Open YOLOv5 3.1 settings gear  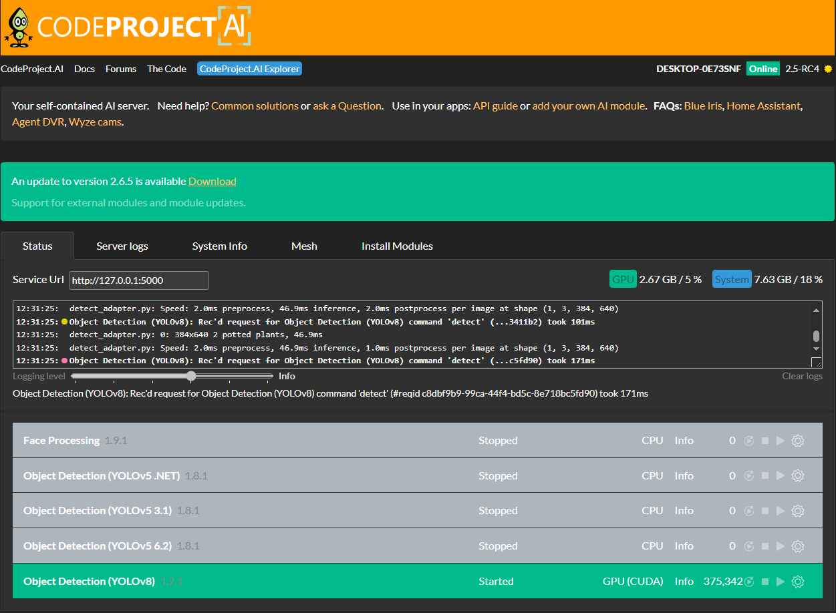click(797, 511)
